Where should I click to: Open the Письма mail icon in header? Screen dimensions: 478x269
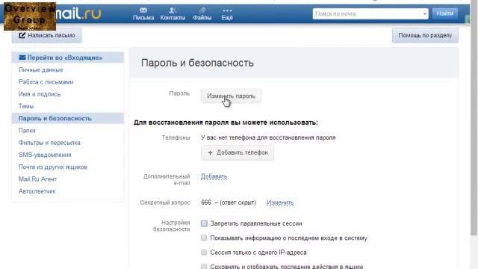click(x=143, y=14)
